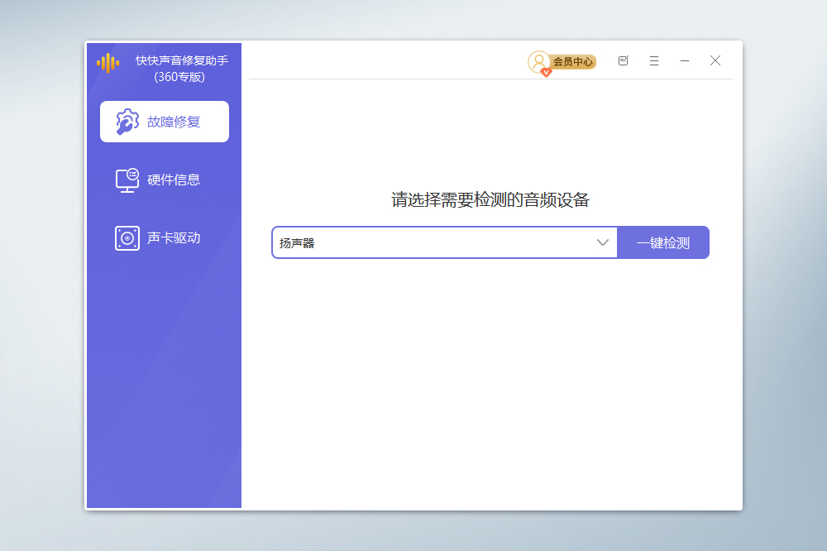Close the 快快声音修复助手 window

(715, 60)
